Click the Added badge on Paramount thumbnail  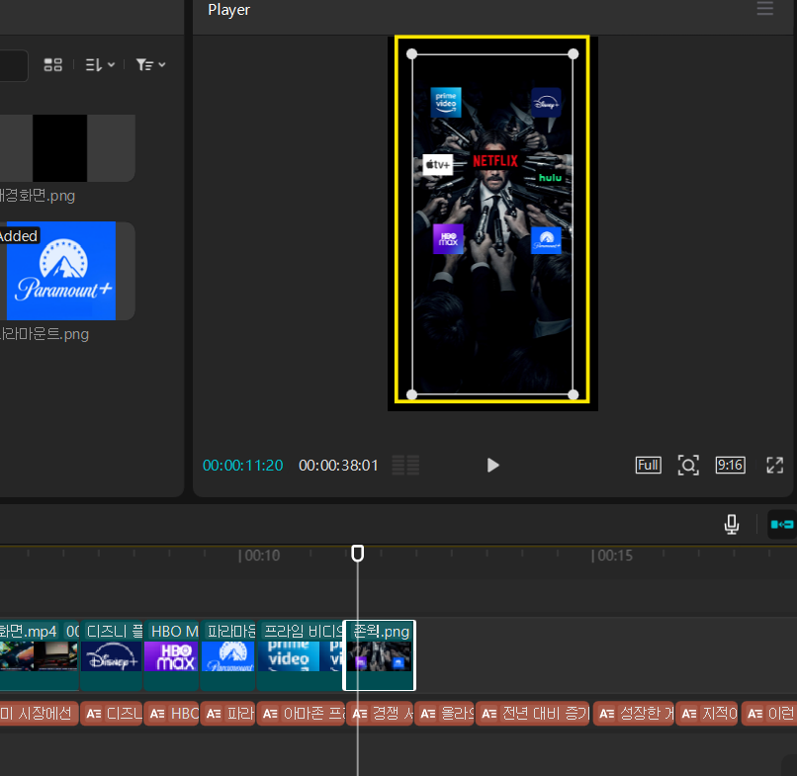point(19,236)
